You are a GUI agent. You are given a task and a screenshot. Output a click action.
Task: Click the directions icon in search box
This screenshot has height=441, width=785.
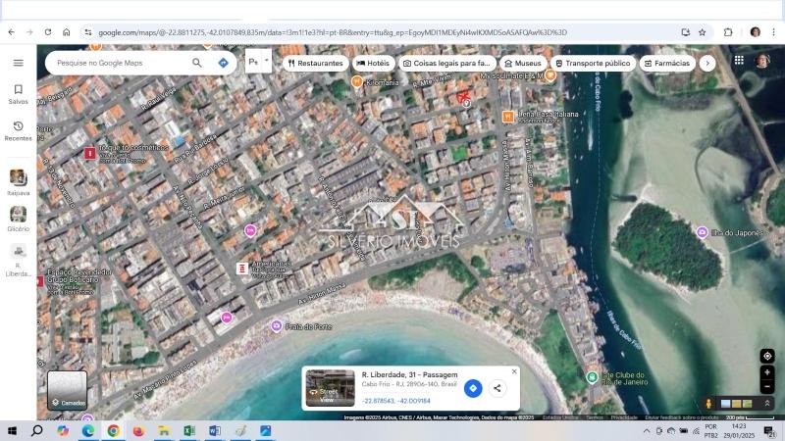(x=223, y=63)
